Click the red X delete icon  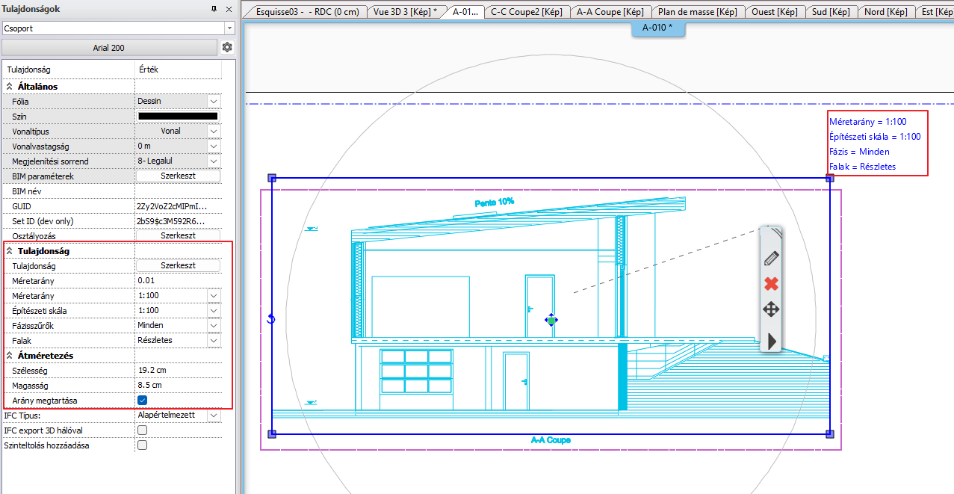point(771,284)
